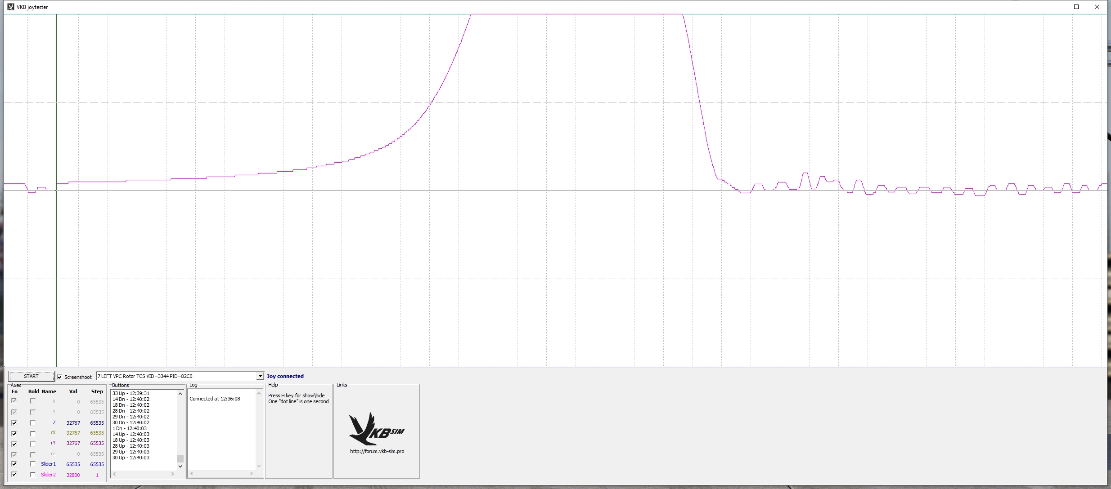Screen dimensions: 1111x489
Task: Click the Buttons list scroll-down arrow
Action: click(180, 467)
